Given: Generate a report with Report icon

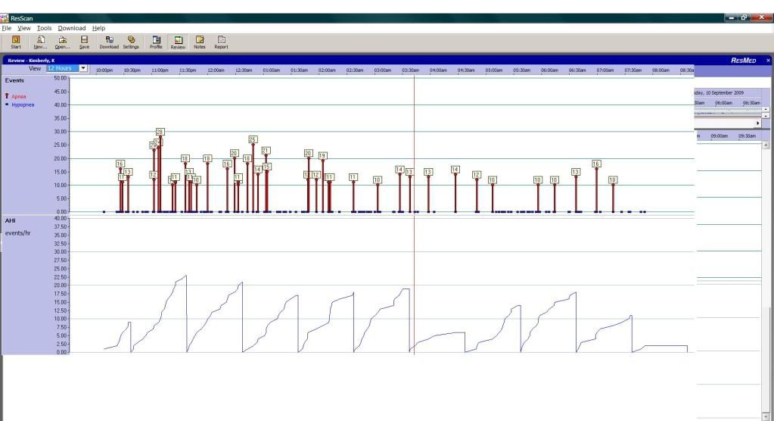Looking at the screenshot, I should pyautogui.click(x=221, y=41).
